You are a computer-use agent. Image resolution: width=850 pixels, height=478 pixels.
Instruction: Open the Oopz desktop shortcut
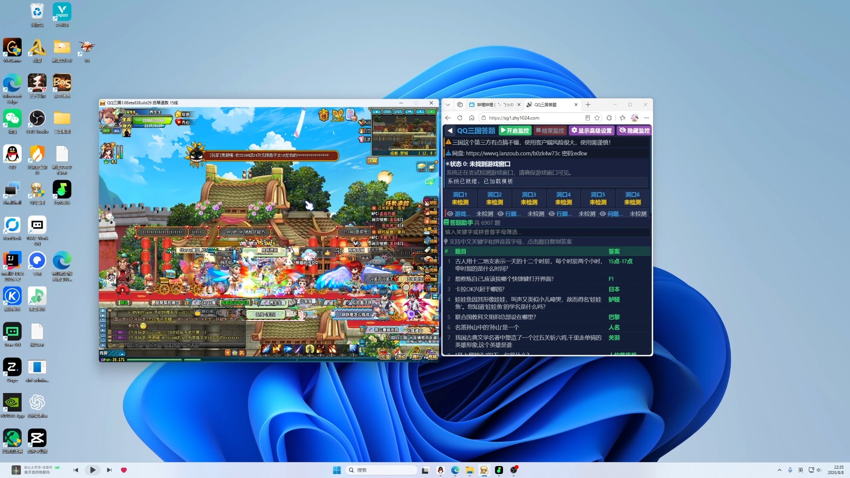[12, 370]
